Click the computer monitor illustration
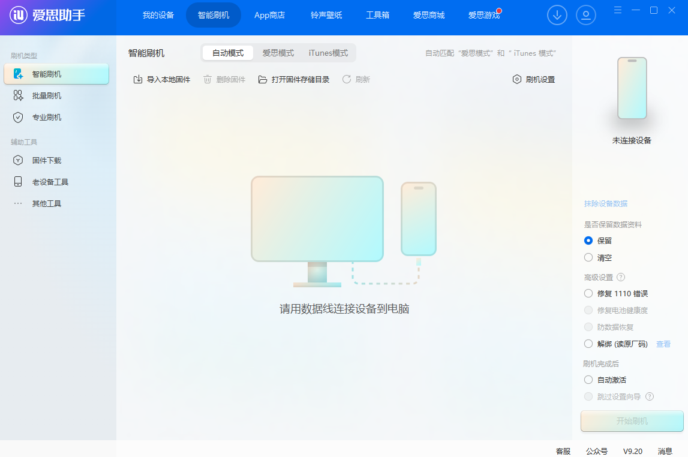The height and width of the screenshot is (457, 688). pos(317,231)
